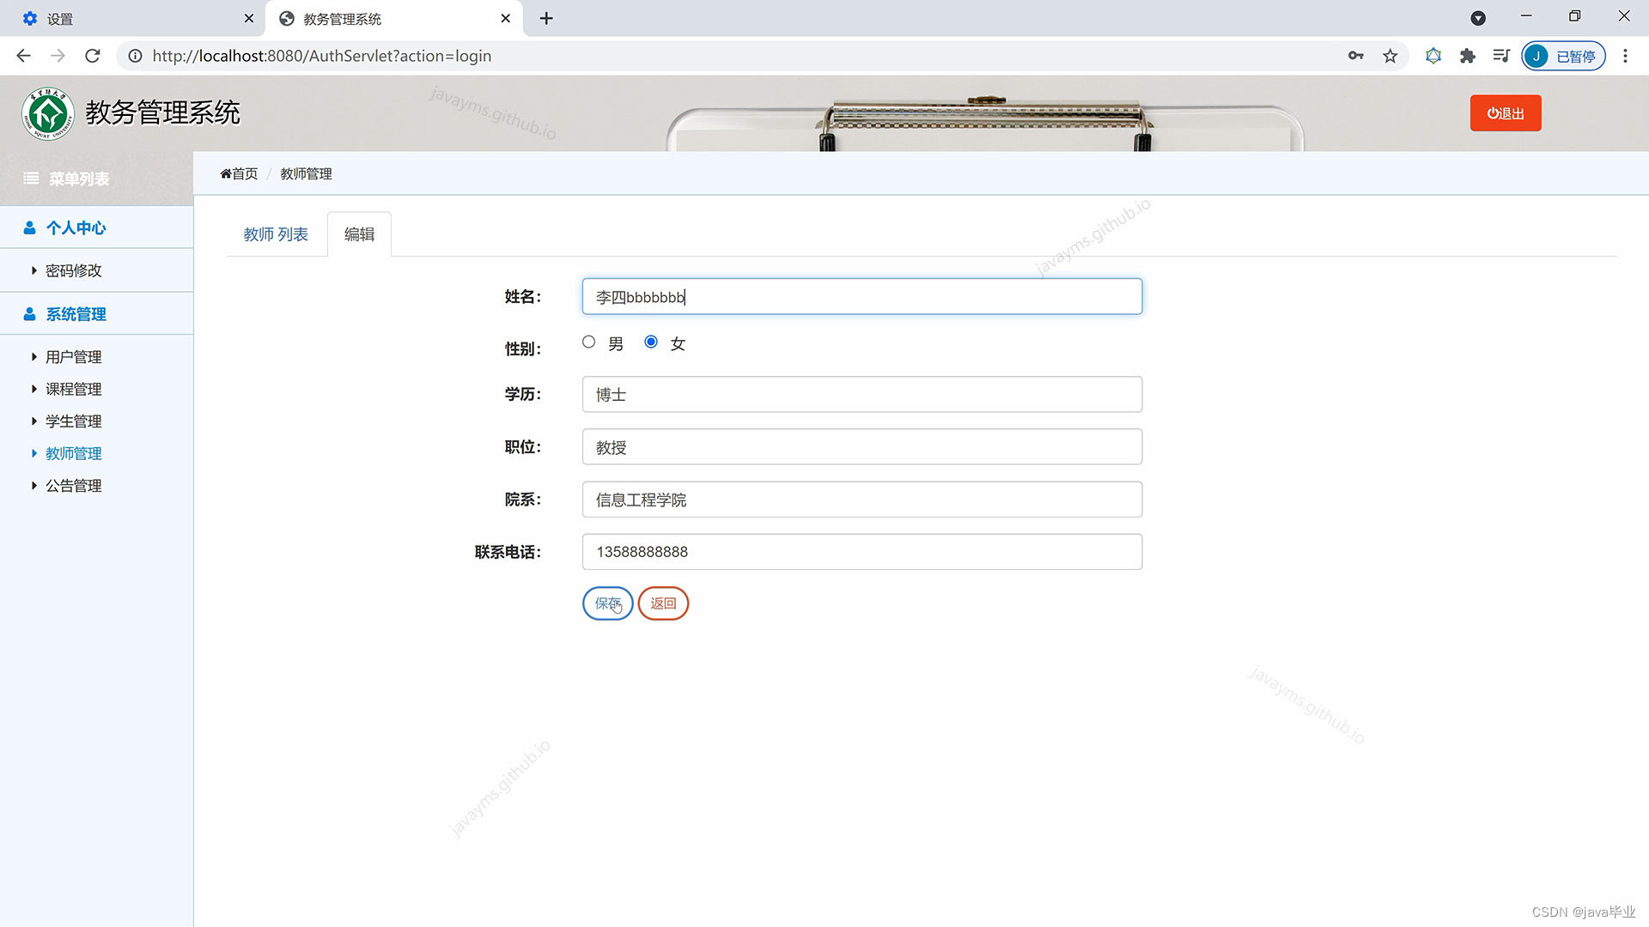The width and height of the screenshot is (1649, 927).
Task: Expand 课程管理 menu item
Action: click(x=73, y=389)
